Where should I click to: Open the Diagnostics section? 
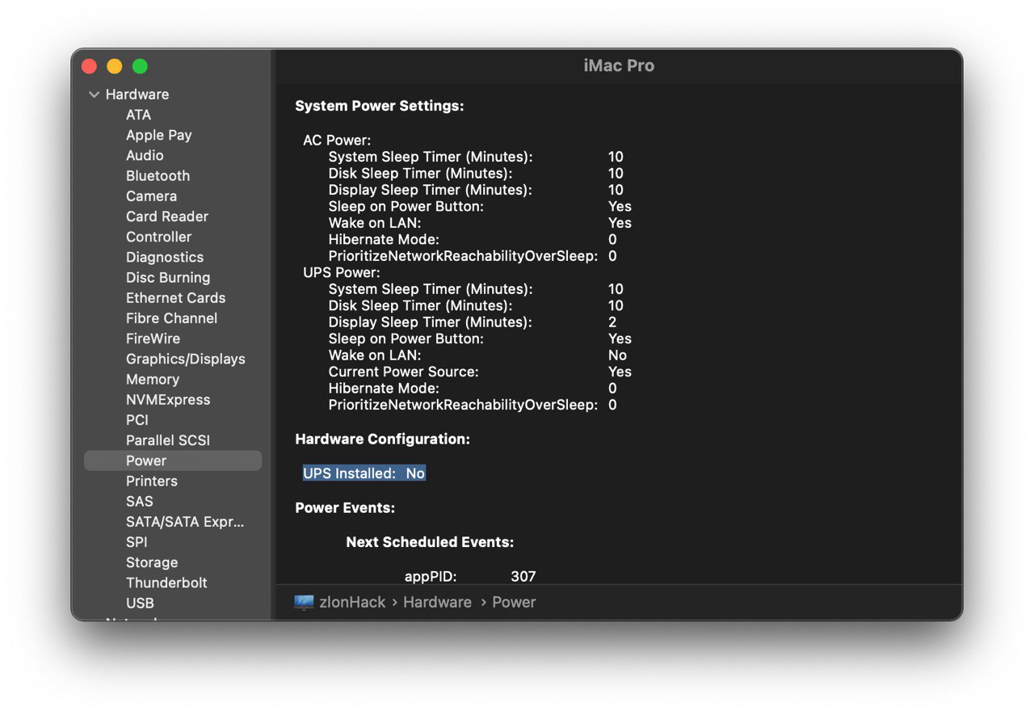(165, 257)
